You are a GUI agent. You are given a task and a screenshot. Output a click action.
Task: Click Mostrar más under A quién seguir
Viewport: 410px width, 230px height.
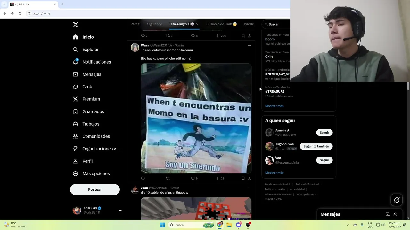[274, 173]
